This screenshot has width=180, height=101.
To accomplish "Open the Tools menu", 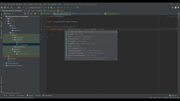I will click(45, 4).
